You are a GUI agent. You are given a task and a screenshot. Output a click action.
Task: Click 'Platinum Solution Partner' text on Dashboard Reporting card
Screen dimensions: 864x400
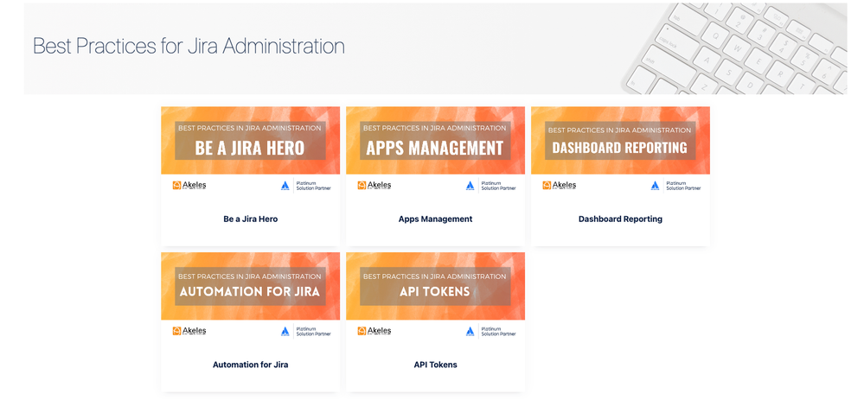(684, 186)
